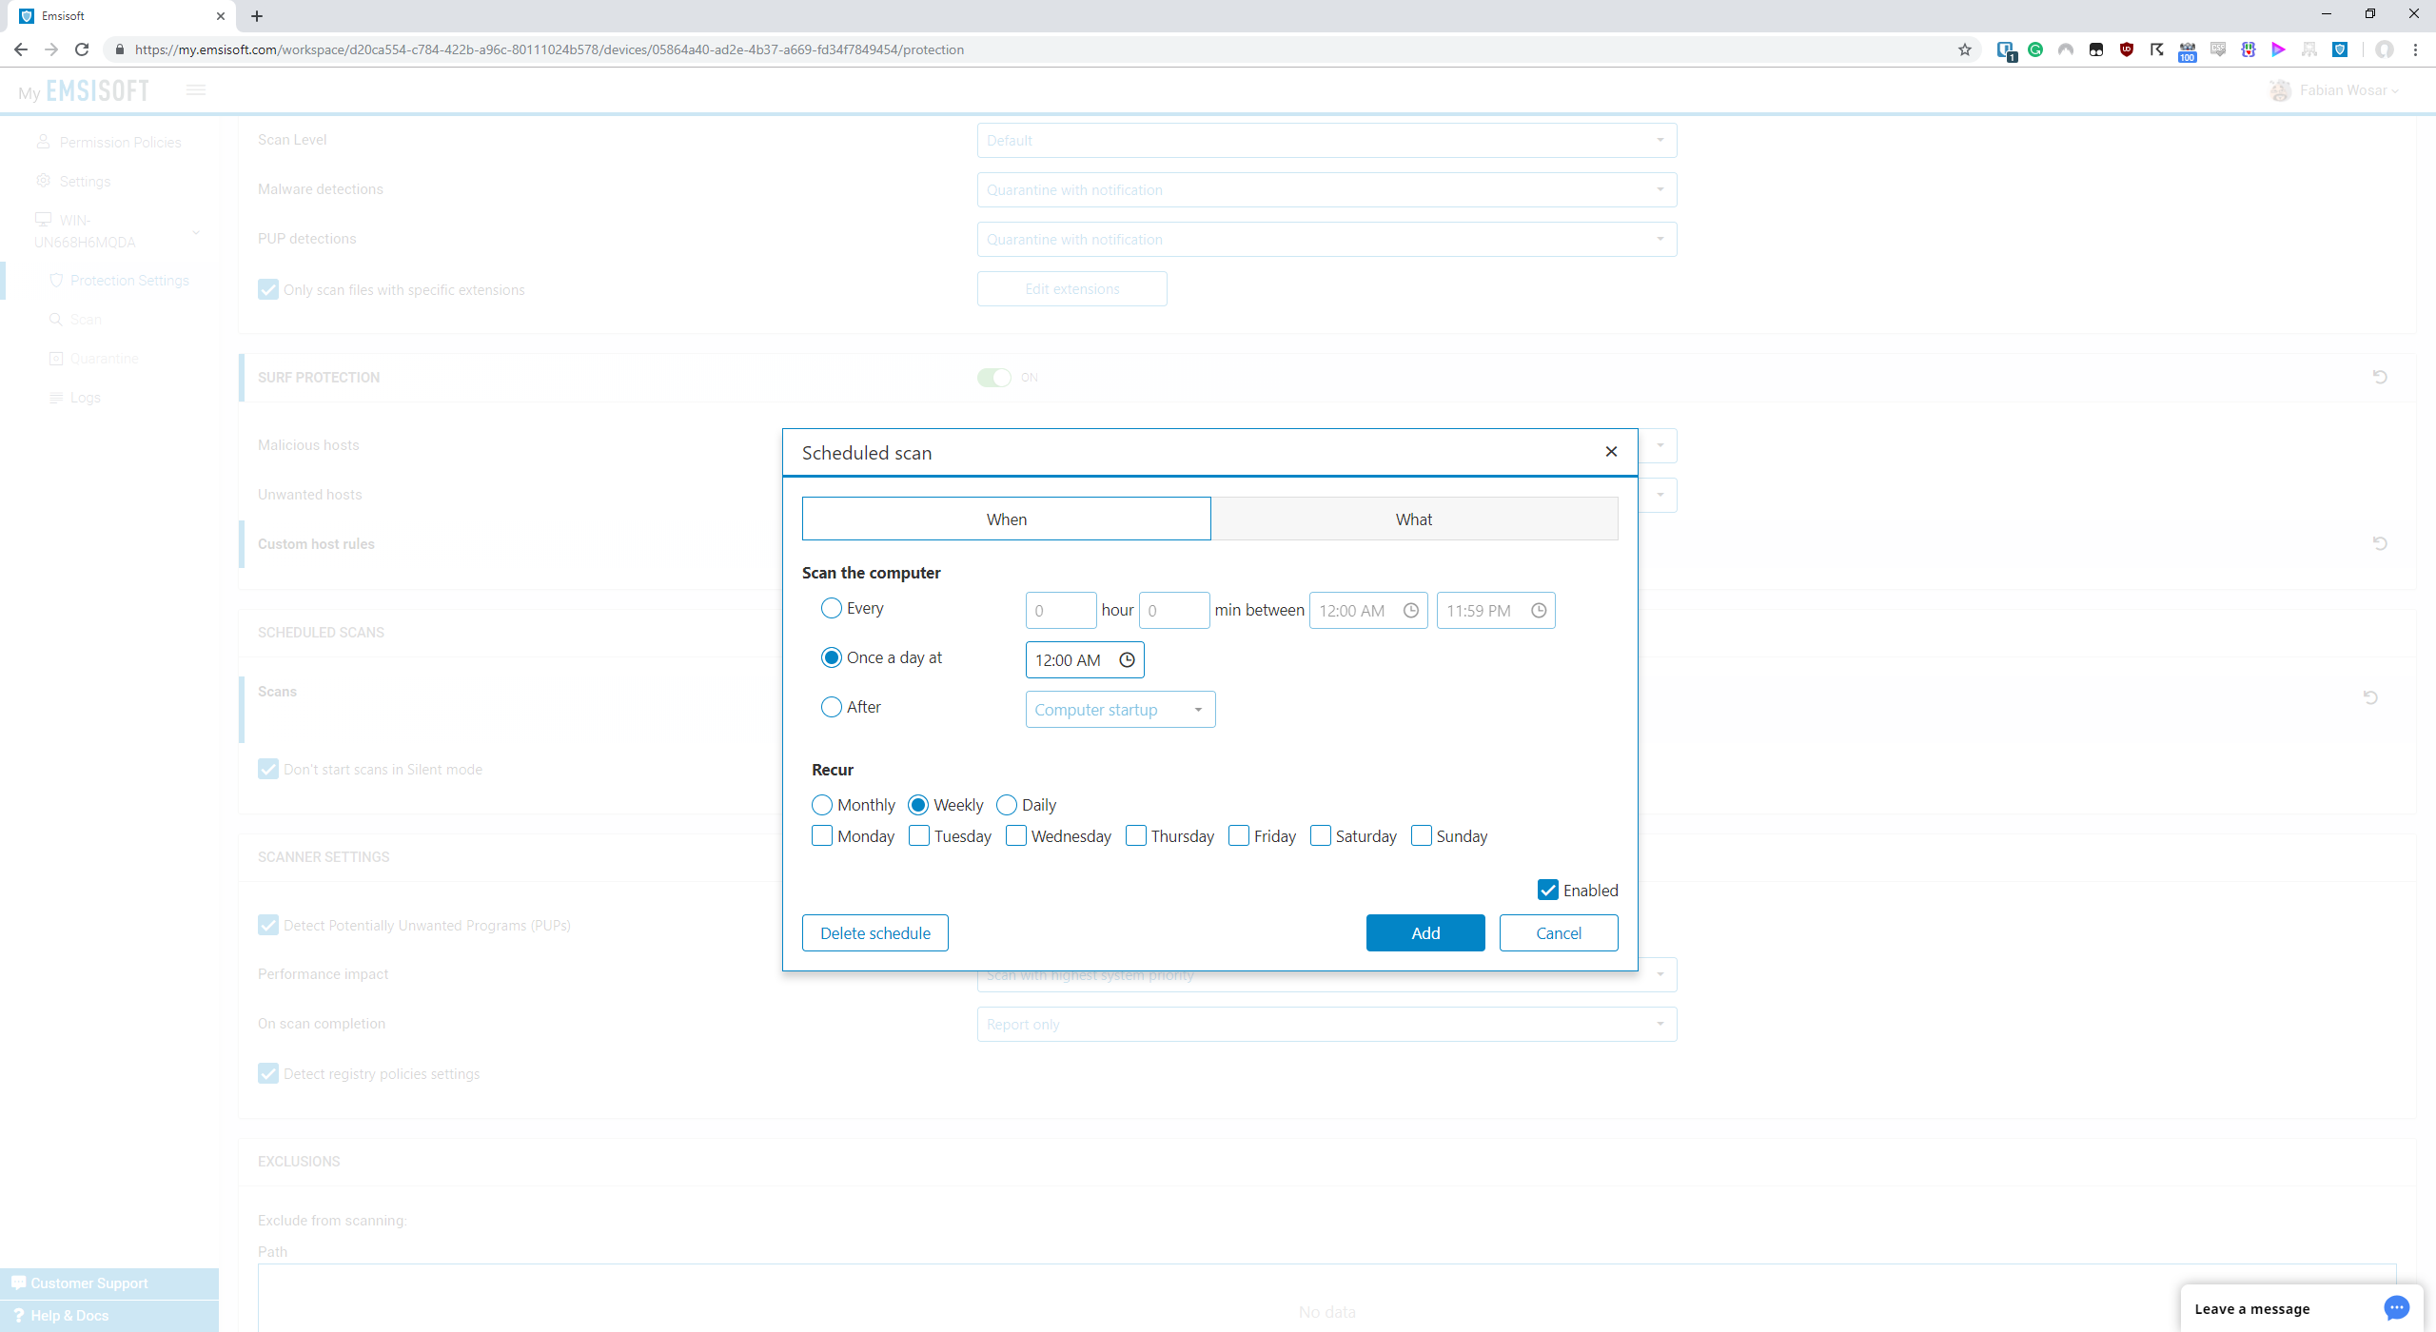Open the Computer startup dropdown
This screenshot has width=2436, height=1332.
[x=1120, y=710]
